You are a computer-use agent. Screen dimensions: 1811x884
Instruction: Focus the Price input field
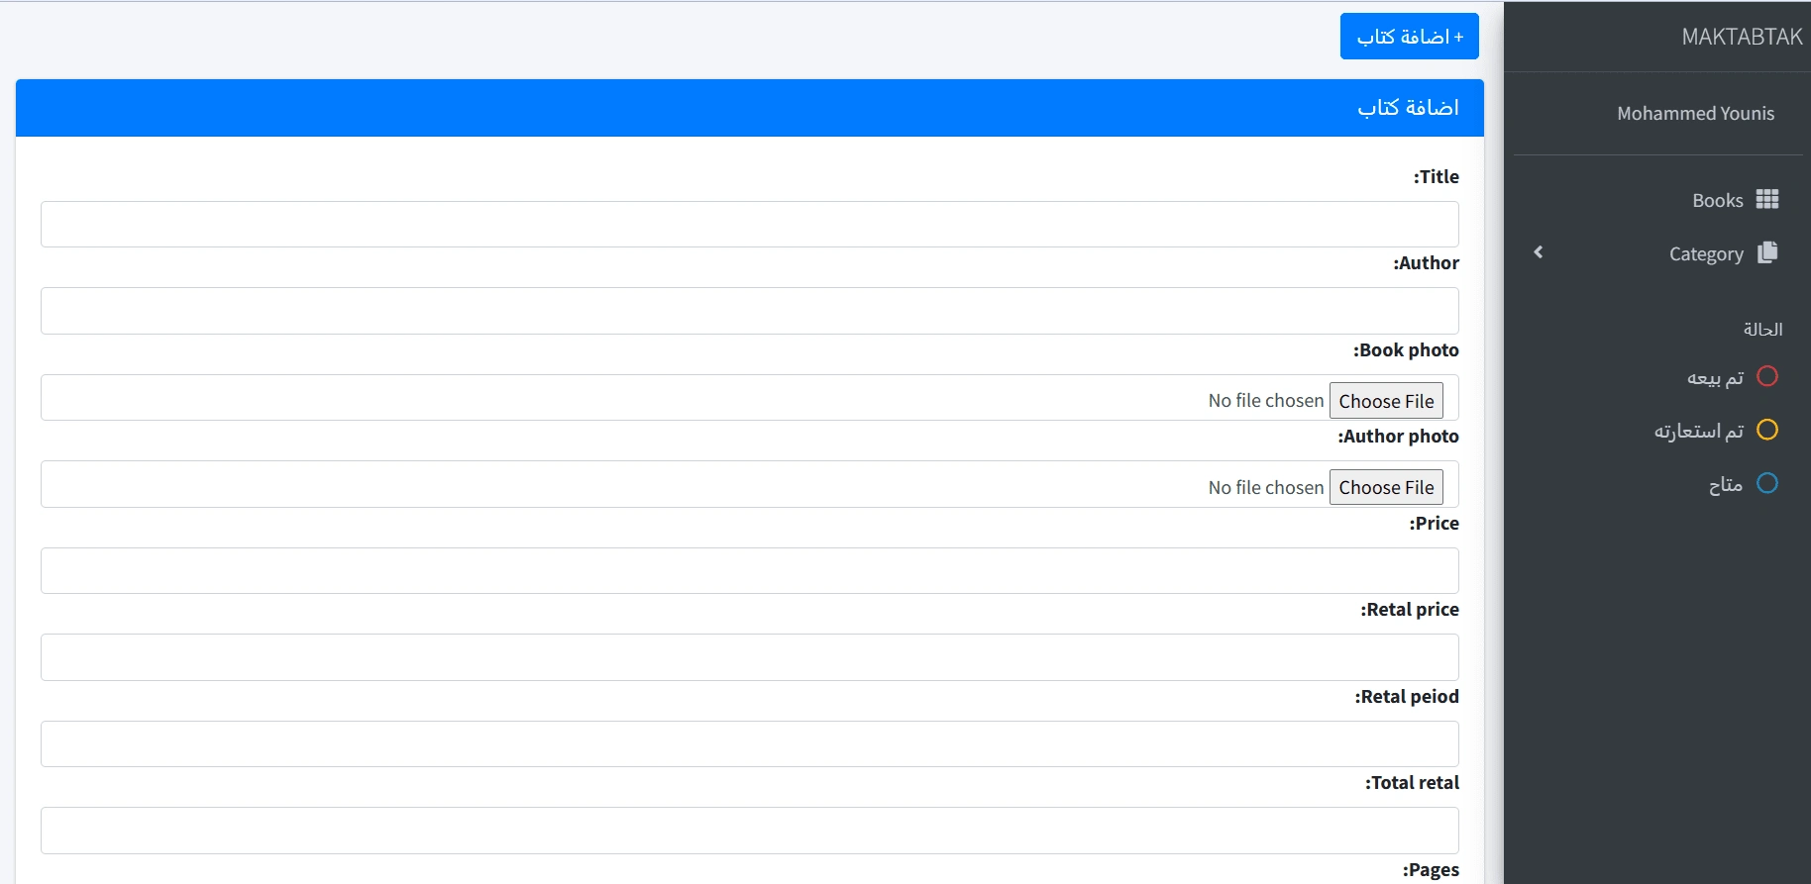tap(750, 571)
